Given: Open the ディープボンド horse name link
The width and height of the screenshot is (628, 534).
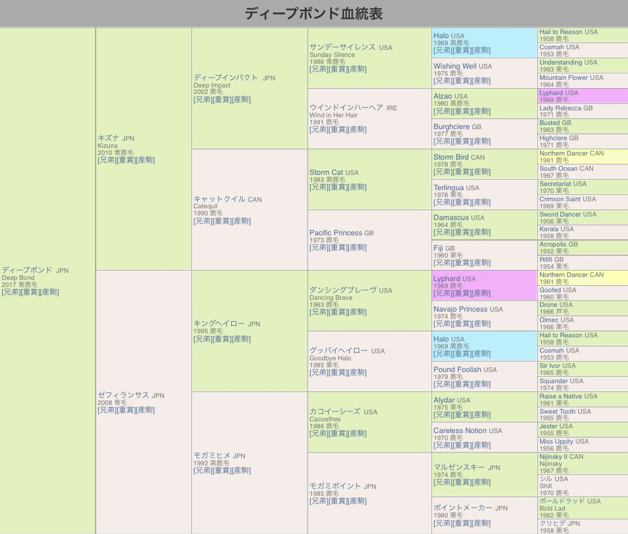Looking at the screenshot, I should (27, 270).
